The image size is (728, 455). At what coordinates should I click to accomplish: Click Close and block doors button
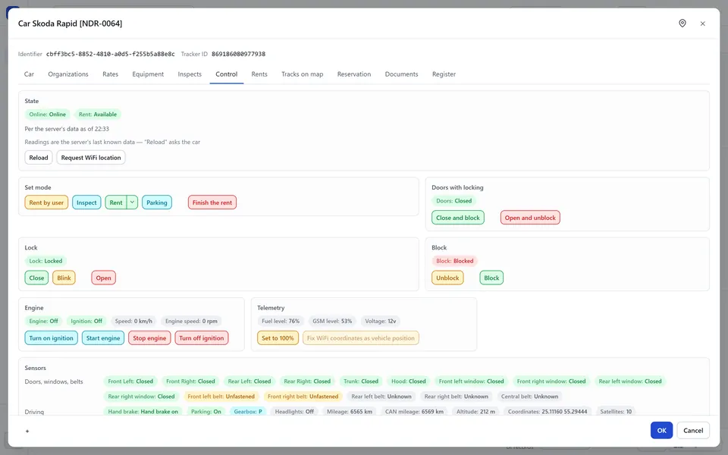pyautogui.click(x=458, y=218)
